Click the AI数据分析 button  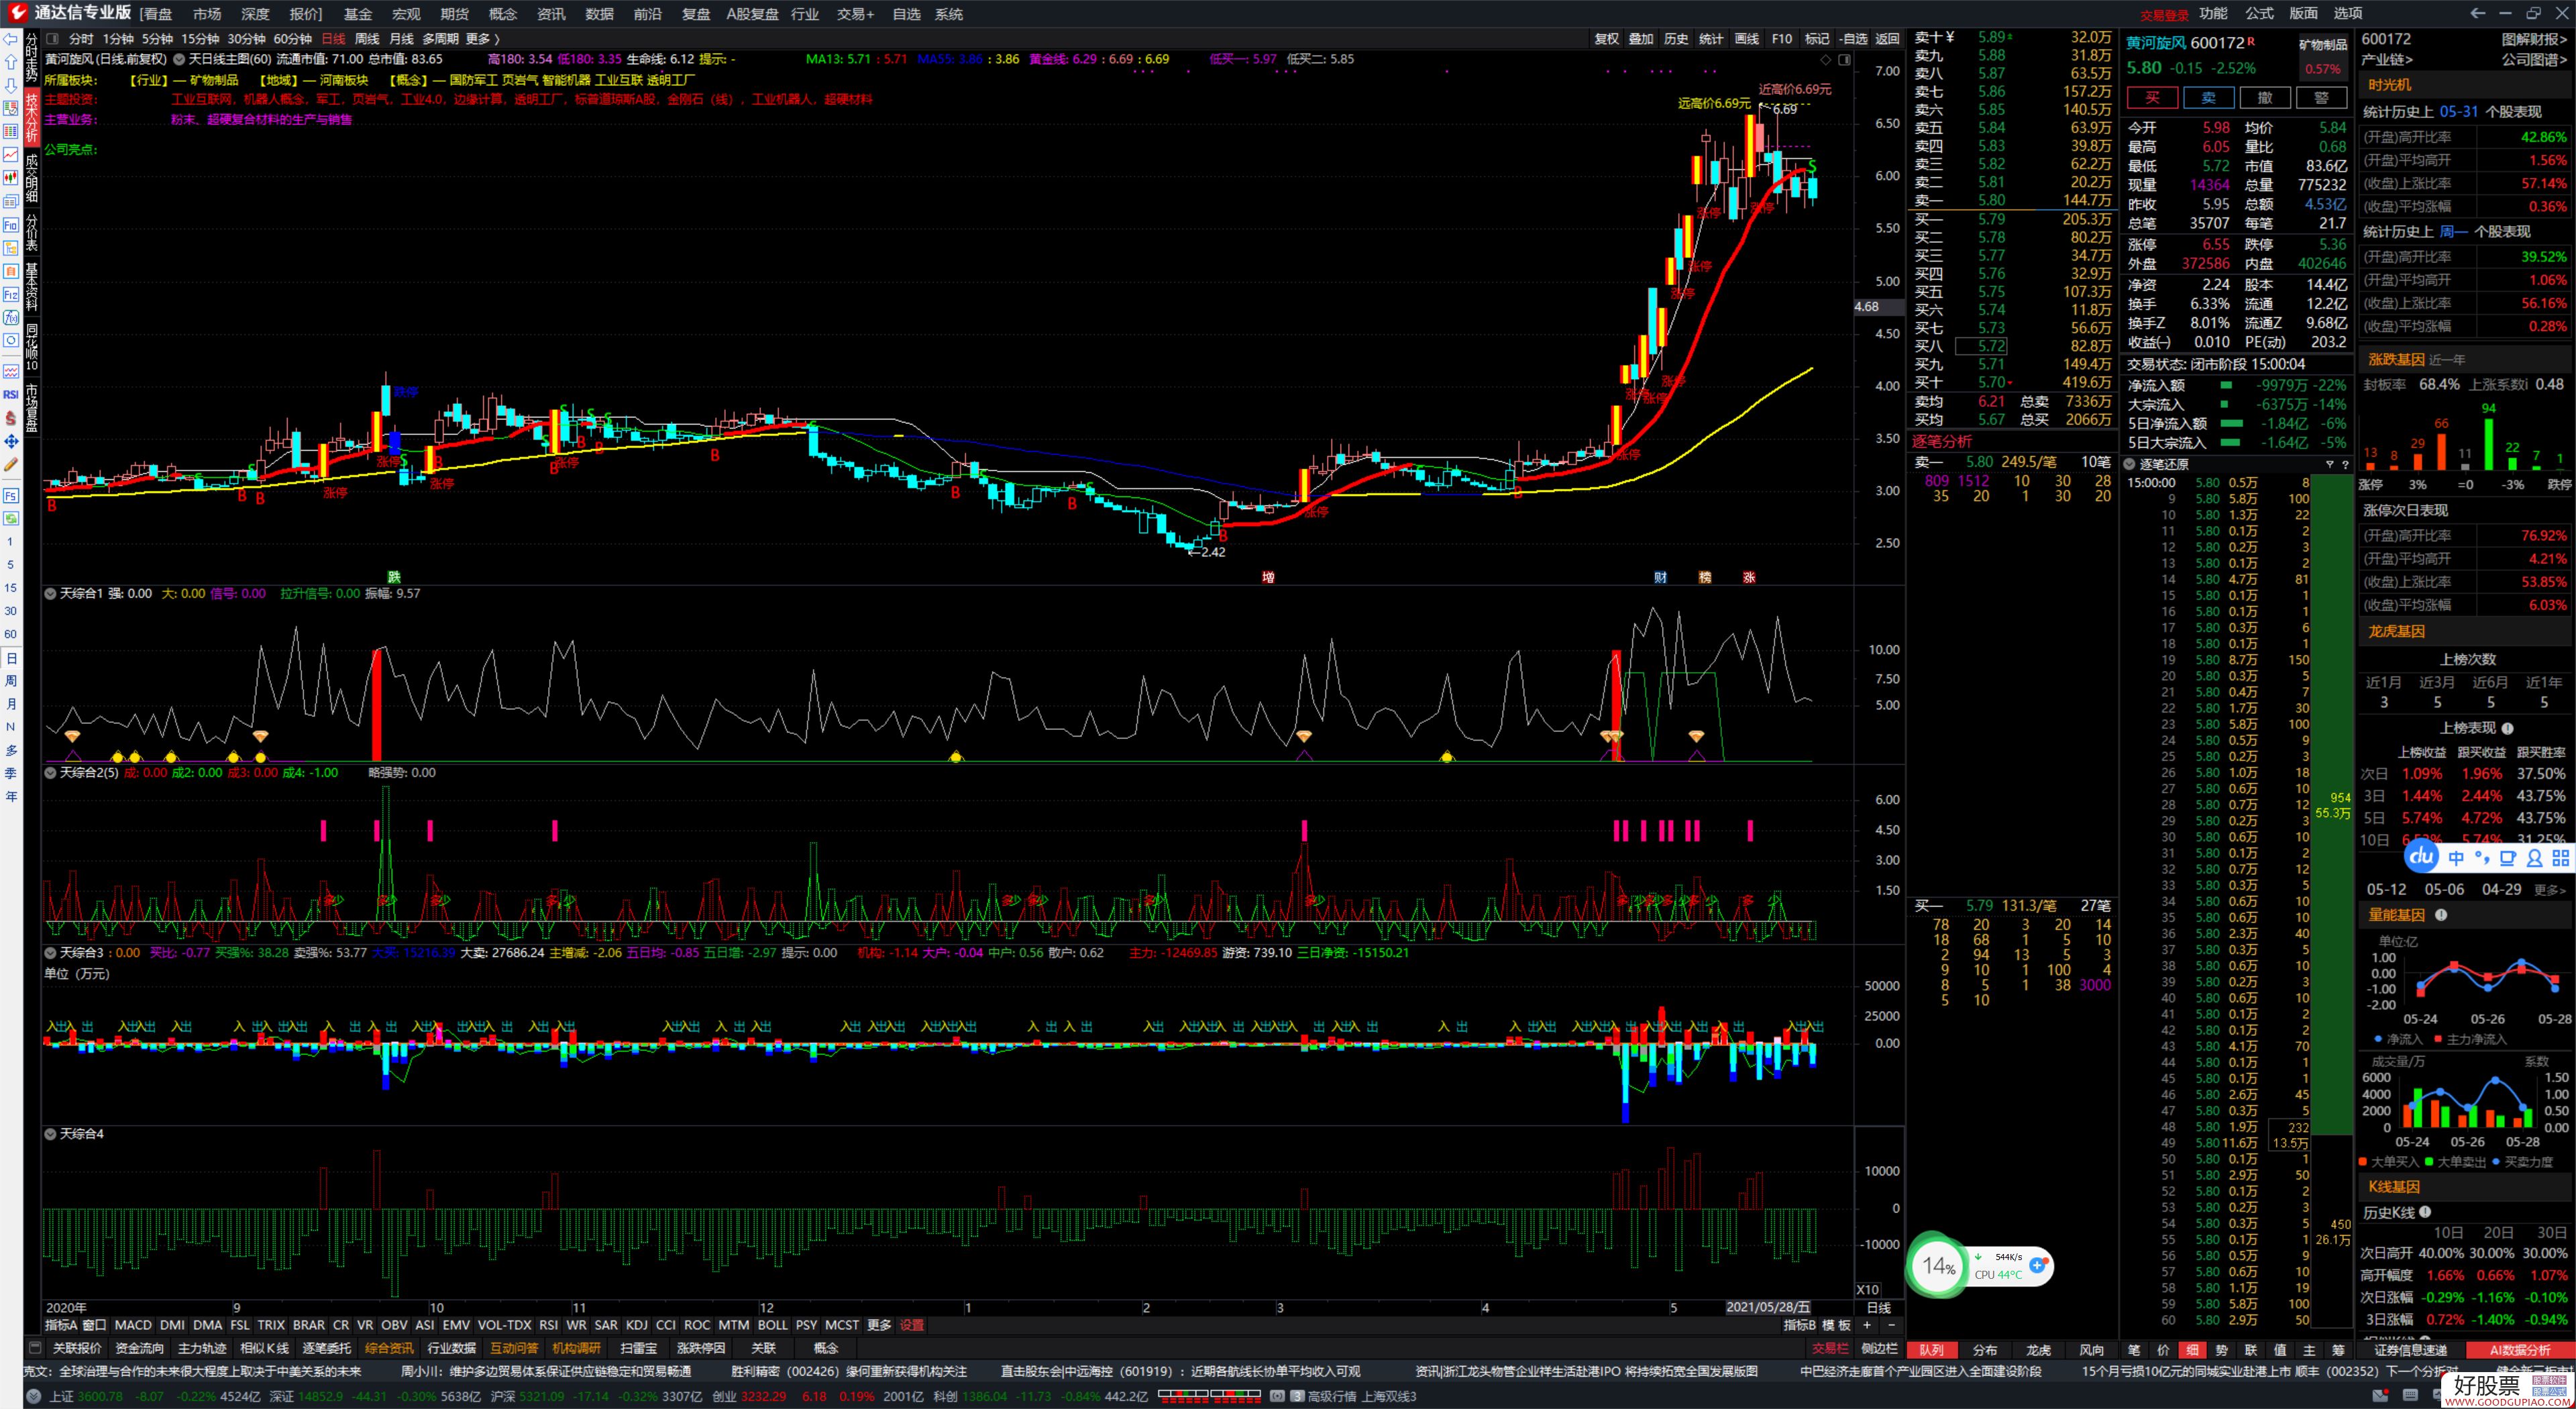click(x=2519, y=1350)
